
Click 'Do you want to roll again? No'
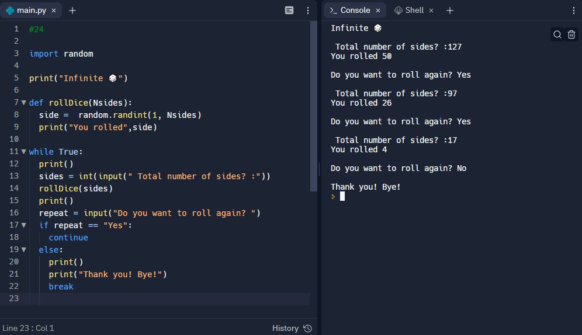coord(399,168)
